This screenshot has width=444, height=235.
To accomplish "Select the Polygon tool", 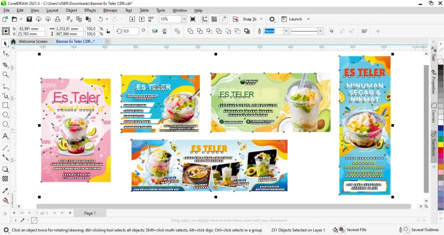I will pyautogui.click(x=5, y=124).
